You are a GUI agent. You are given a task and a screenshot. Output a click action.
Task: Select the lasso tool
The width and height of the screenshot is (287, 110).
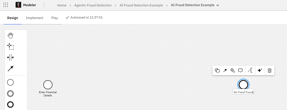[10, 46]
